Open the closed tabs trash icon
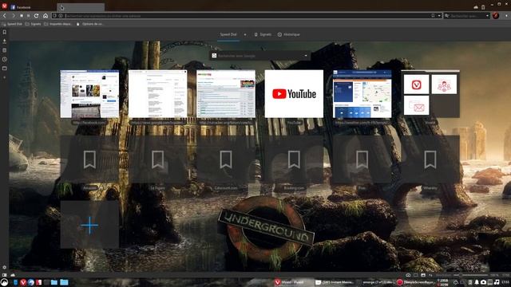 pyautogui.click(x=483, y=7)
